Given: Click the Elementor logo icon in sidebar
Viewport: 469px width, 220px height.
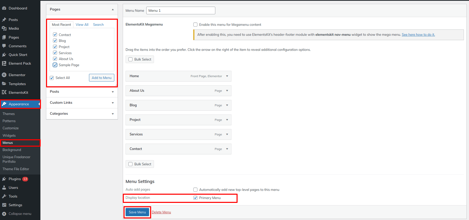Looking at the screenshot, I should coord(4,75).
